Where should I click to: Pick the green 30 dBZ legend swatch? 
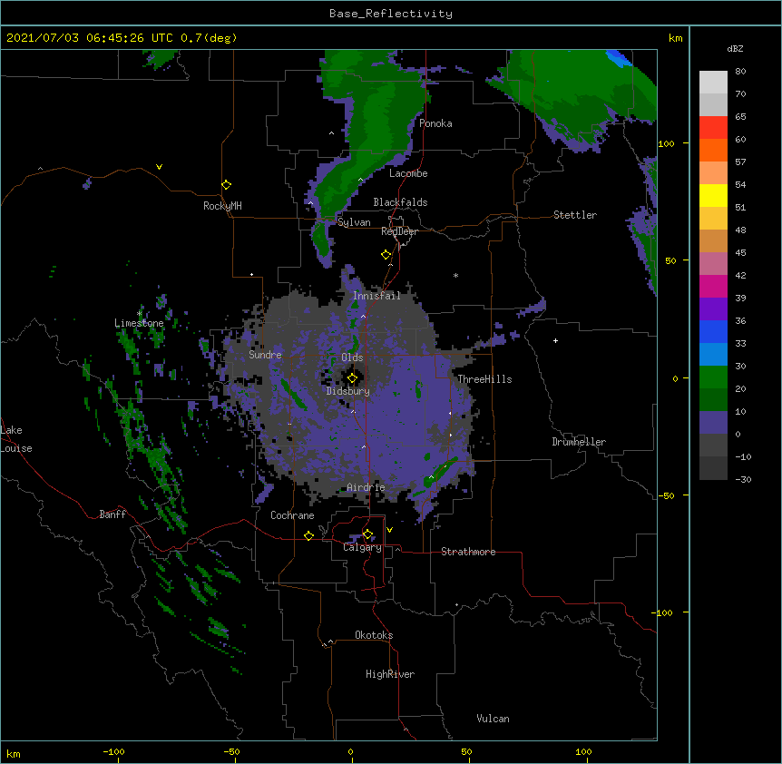pyautogui.click(x=713, y=377)
